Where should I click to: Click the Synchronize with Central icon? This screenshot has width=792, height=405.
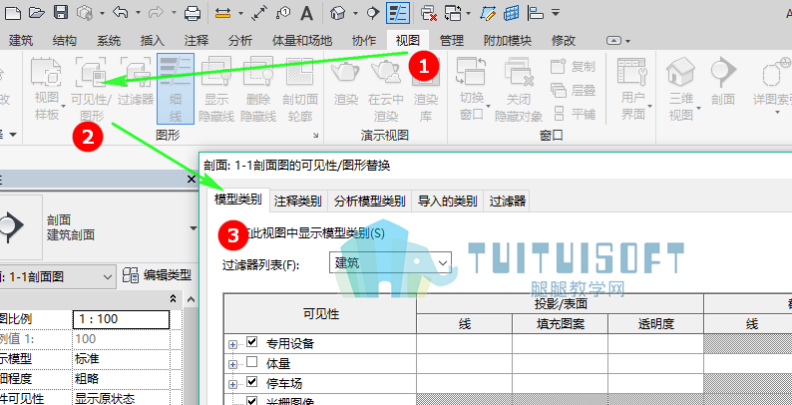coord(86,13)
